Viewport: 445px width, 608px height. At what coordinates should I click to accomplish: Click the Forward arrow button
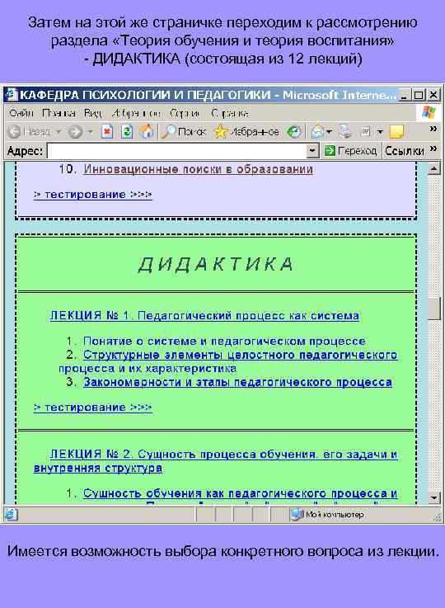click(75, 132)
